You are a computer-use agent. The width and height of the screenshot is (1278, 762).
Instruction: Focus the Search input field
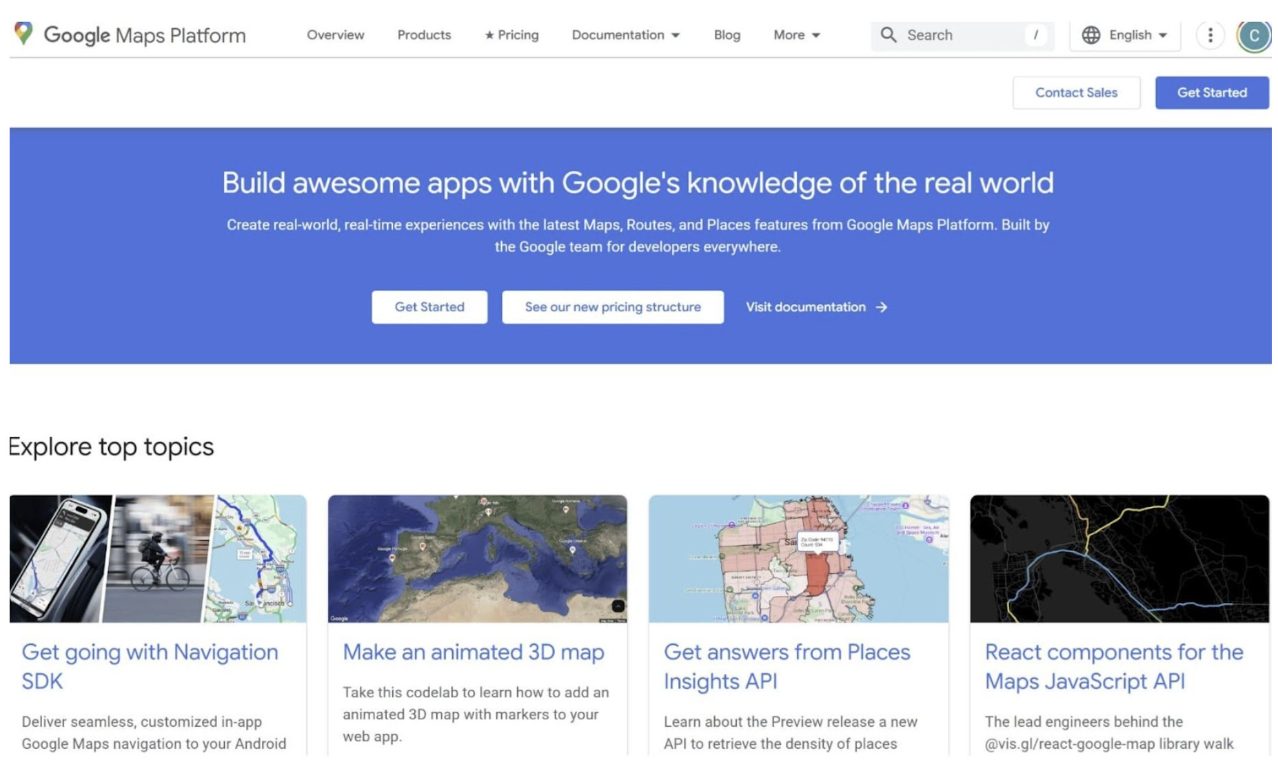[x=962, y=35]
